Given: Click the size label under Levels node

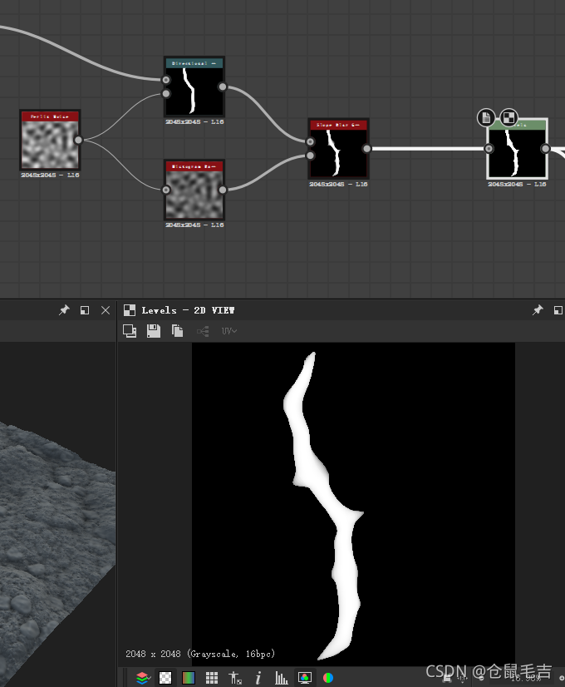Looking at the screenshot, I should (x=518, y=184).
